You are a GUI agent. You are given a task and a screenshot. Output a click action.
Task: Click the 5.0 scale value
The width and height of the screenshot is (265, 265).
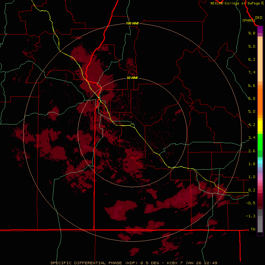click(x=252, y=112)
